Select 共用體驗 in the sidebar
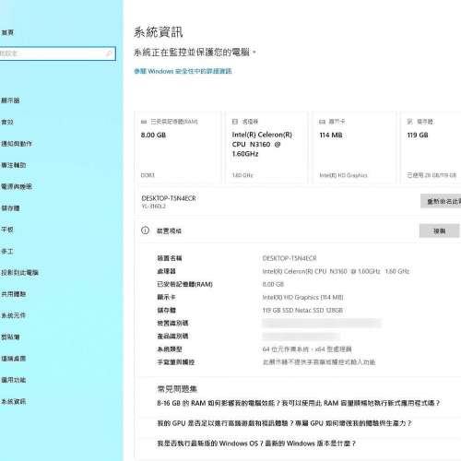461x461 pixels. pos(13,294)
